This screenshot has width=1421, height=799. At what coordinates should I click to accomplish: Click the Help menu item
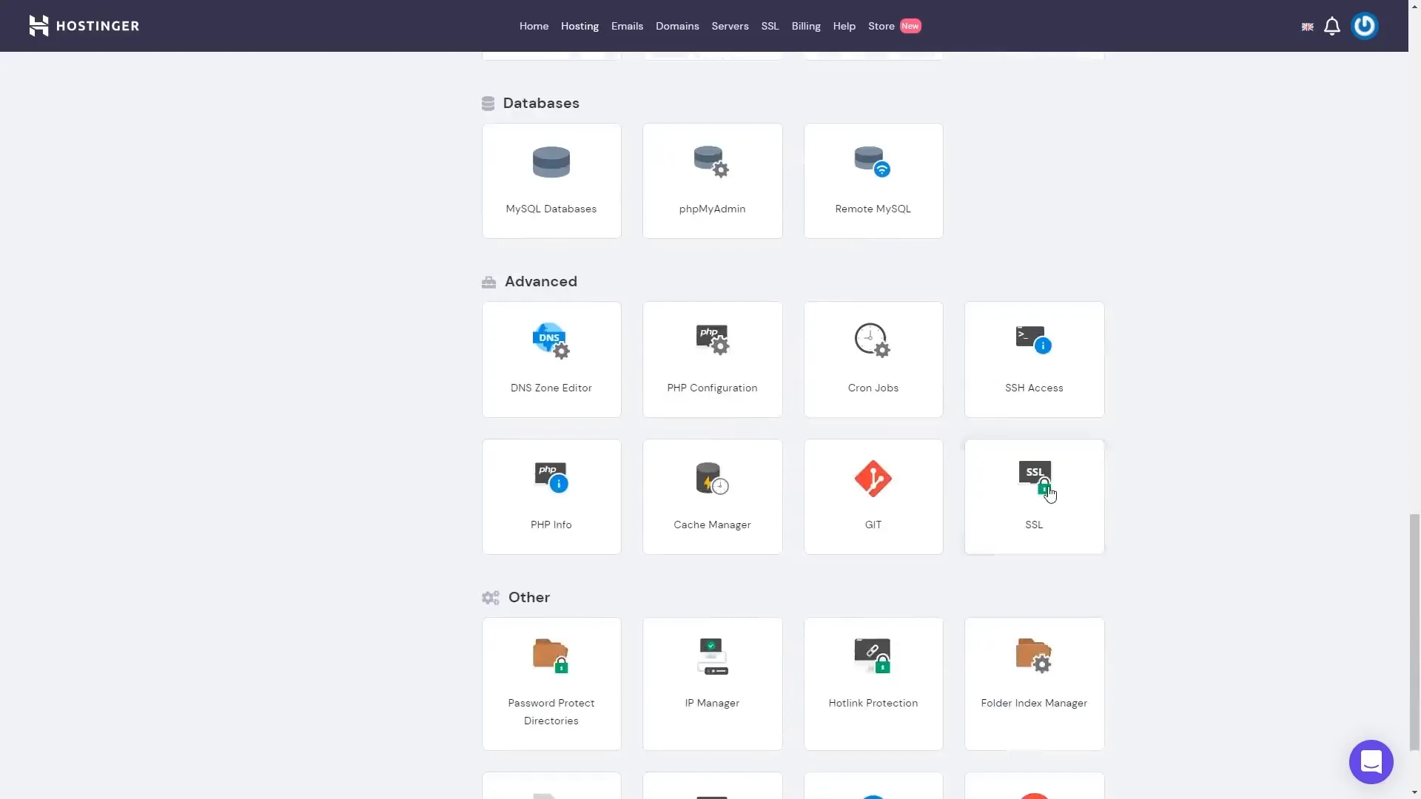[x=844, y=25]
